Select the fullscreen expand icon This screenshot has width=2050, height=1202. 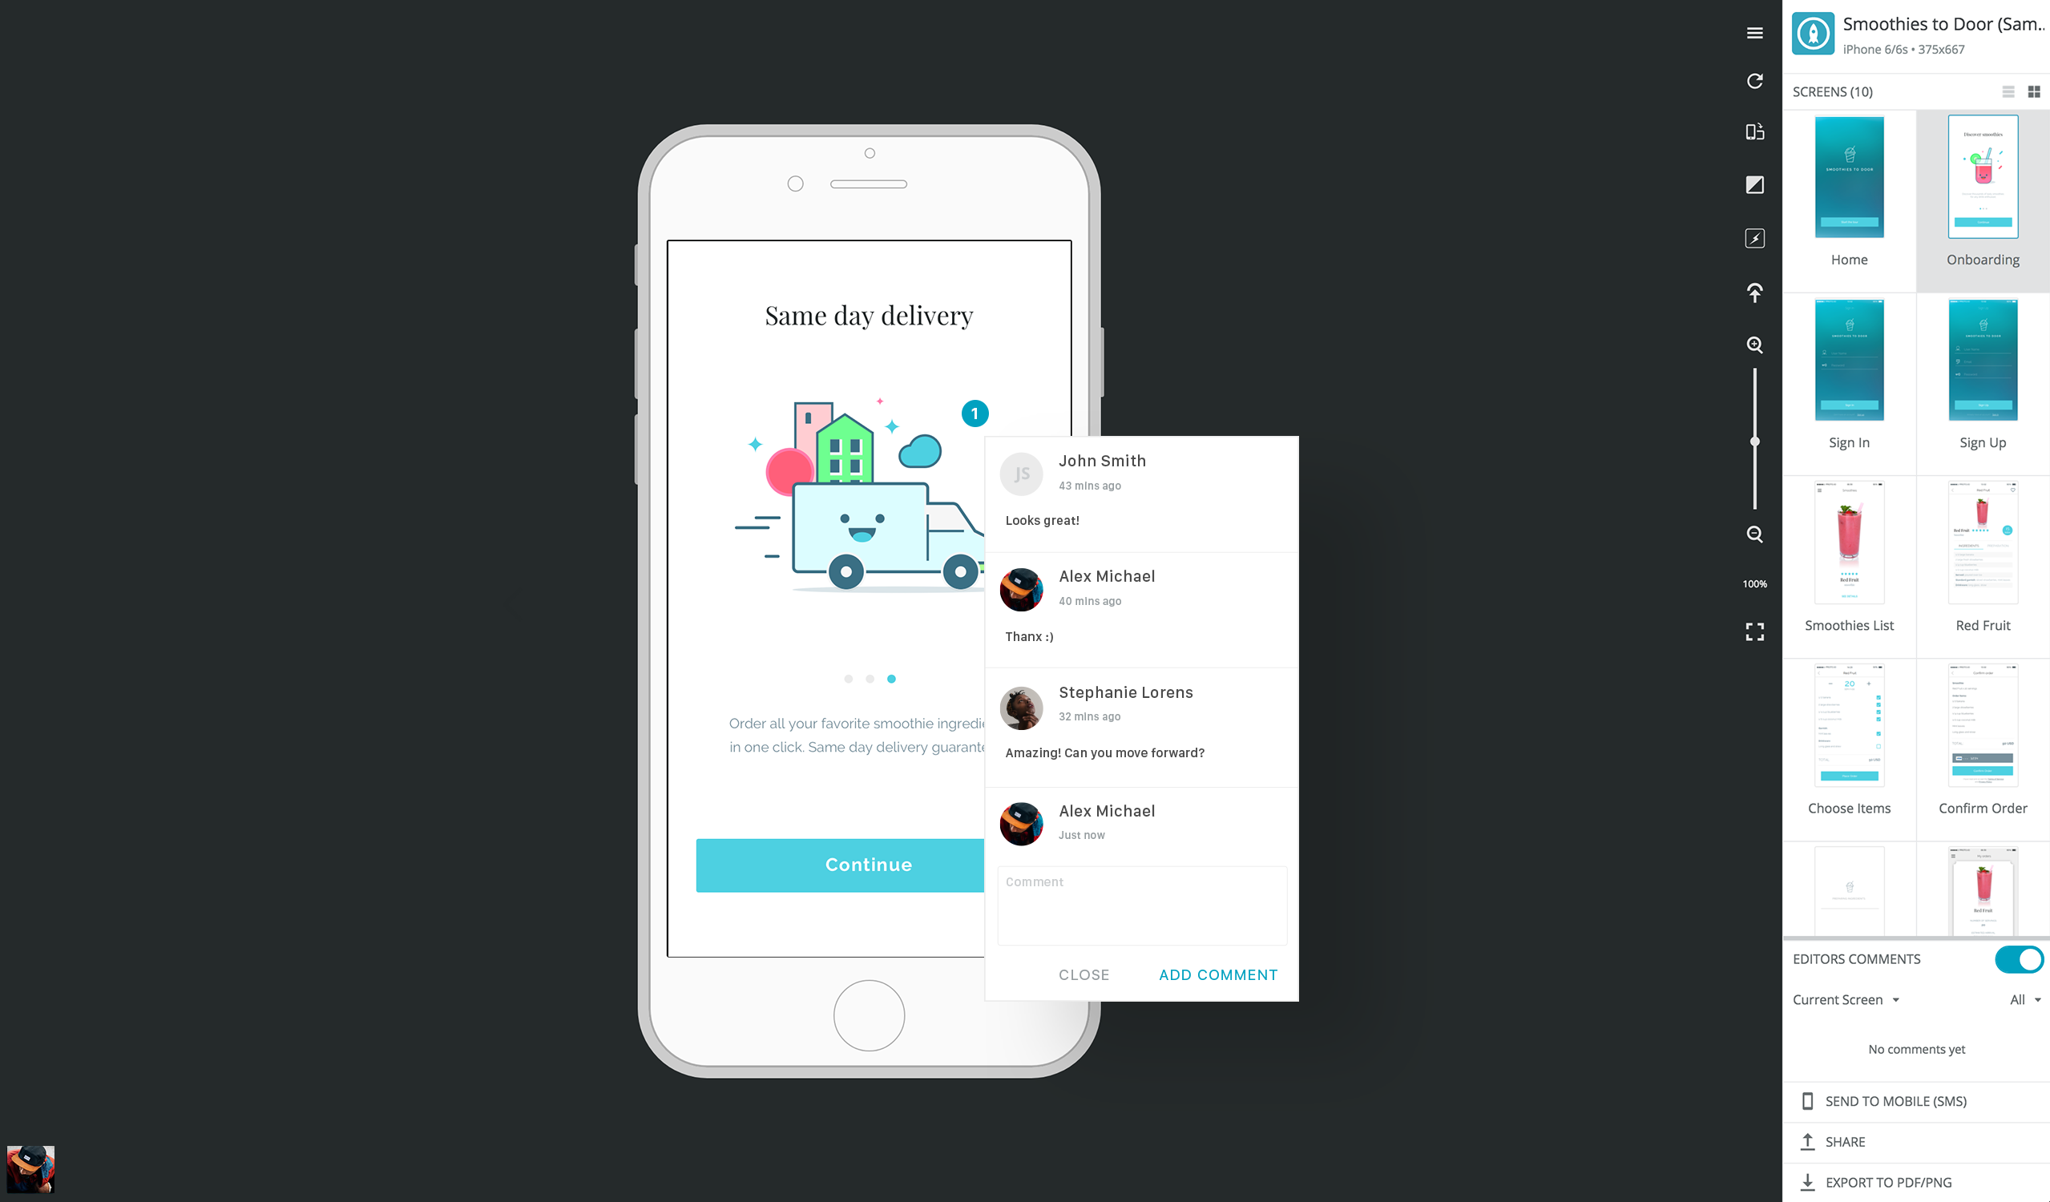(1755, 632)
